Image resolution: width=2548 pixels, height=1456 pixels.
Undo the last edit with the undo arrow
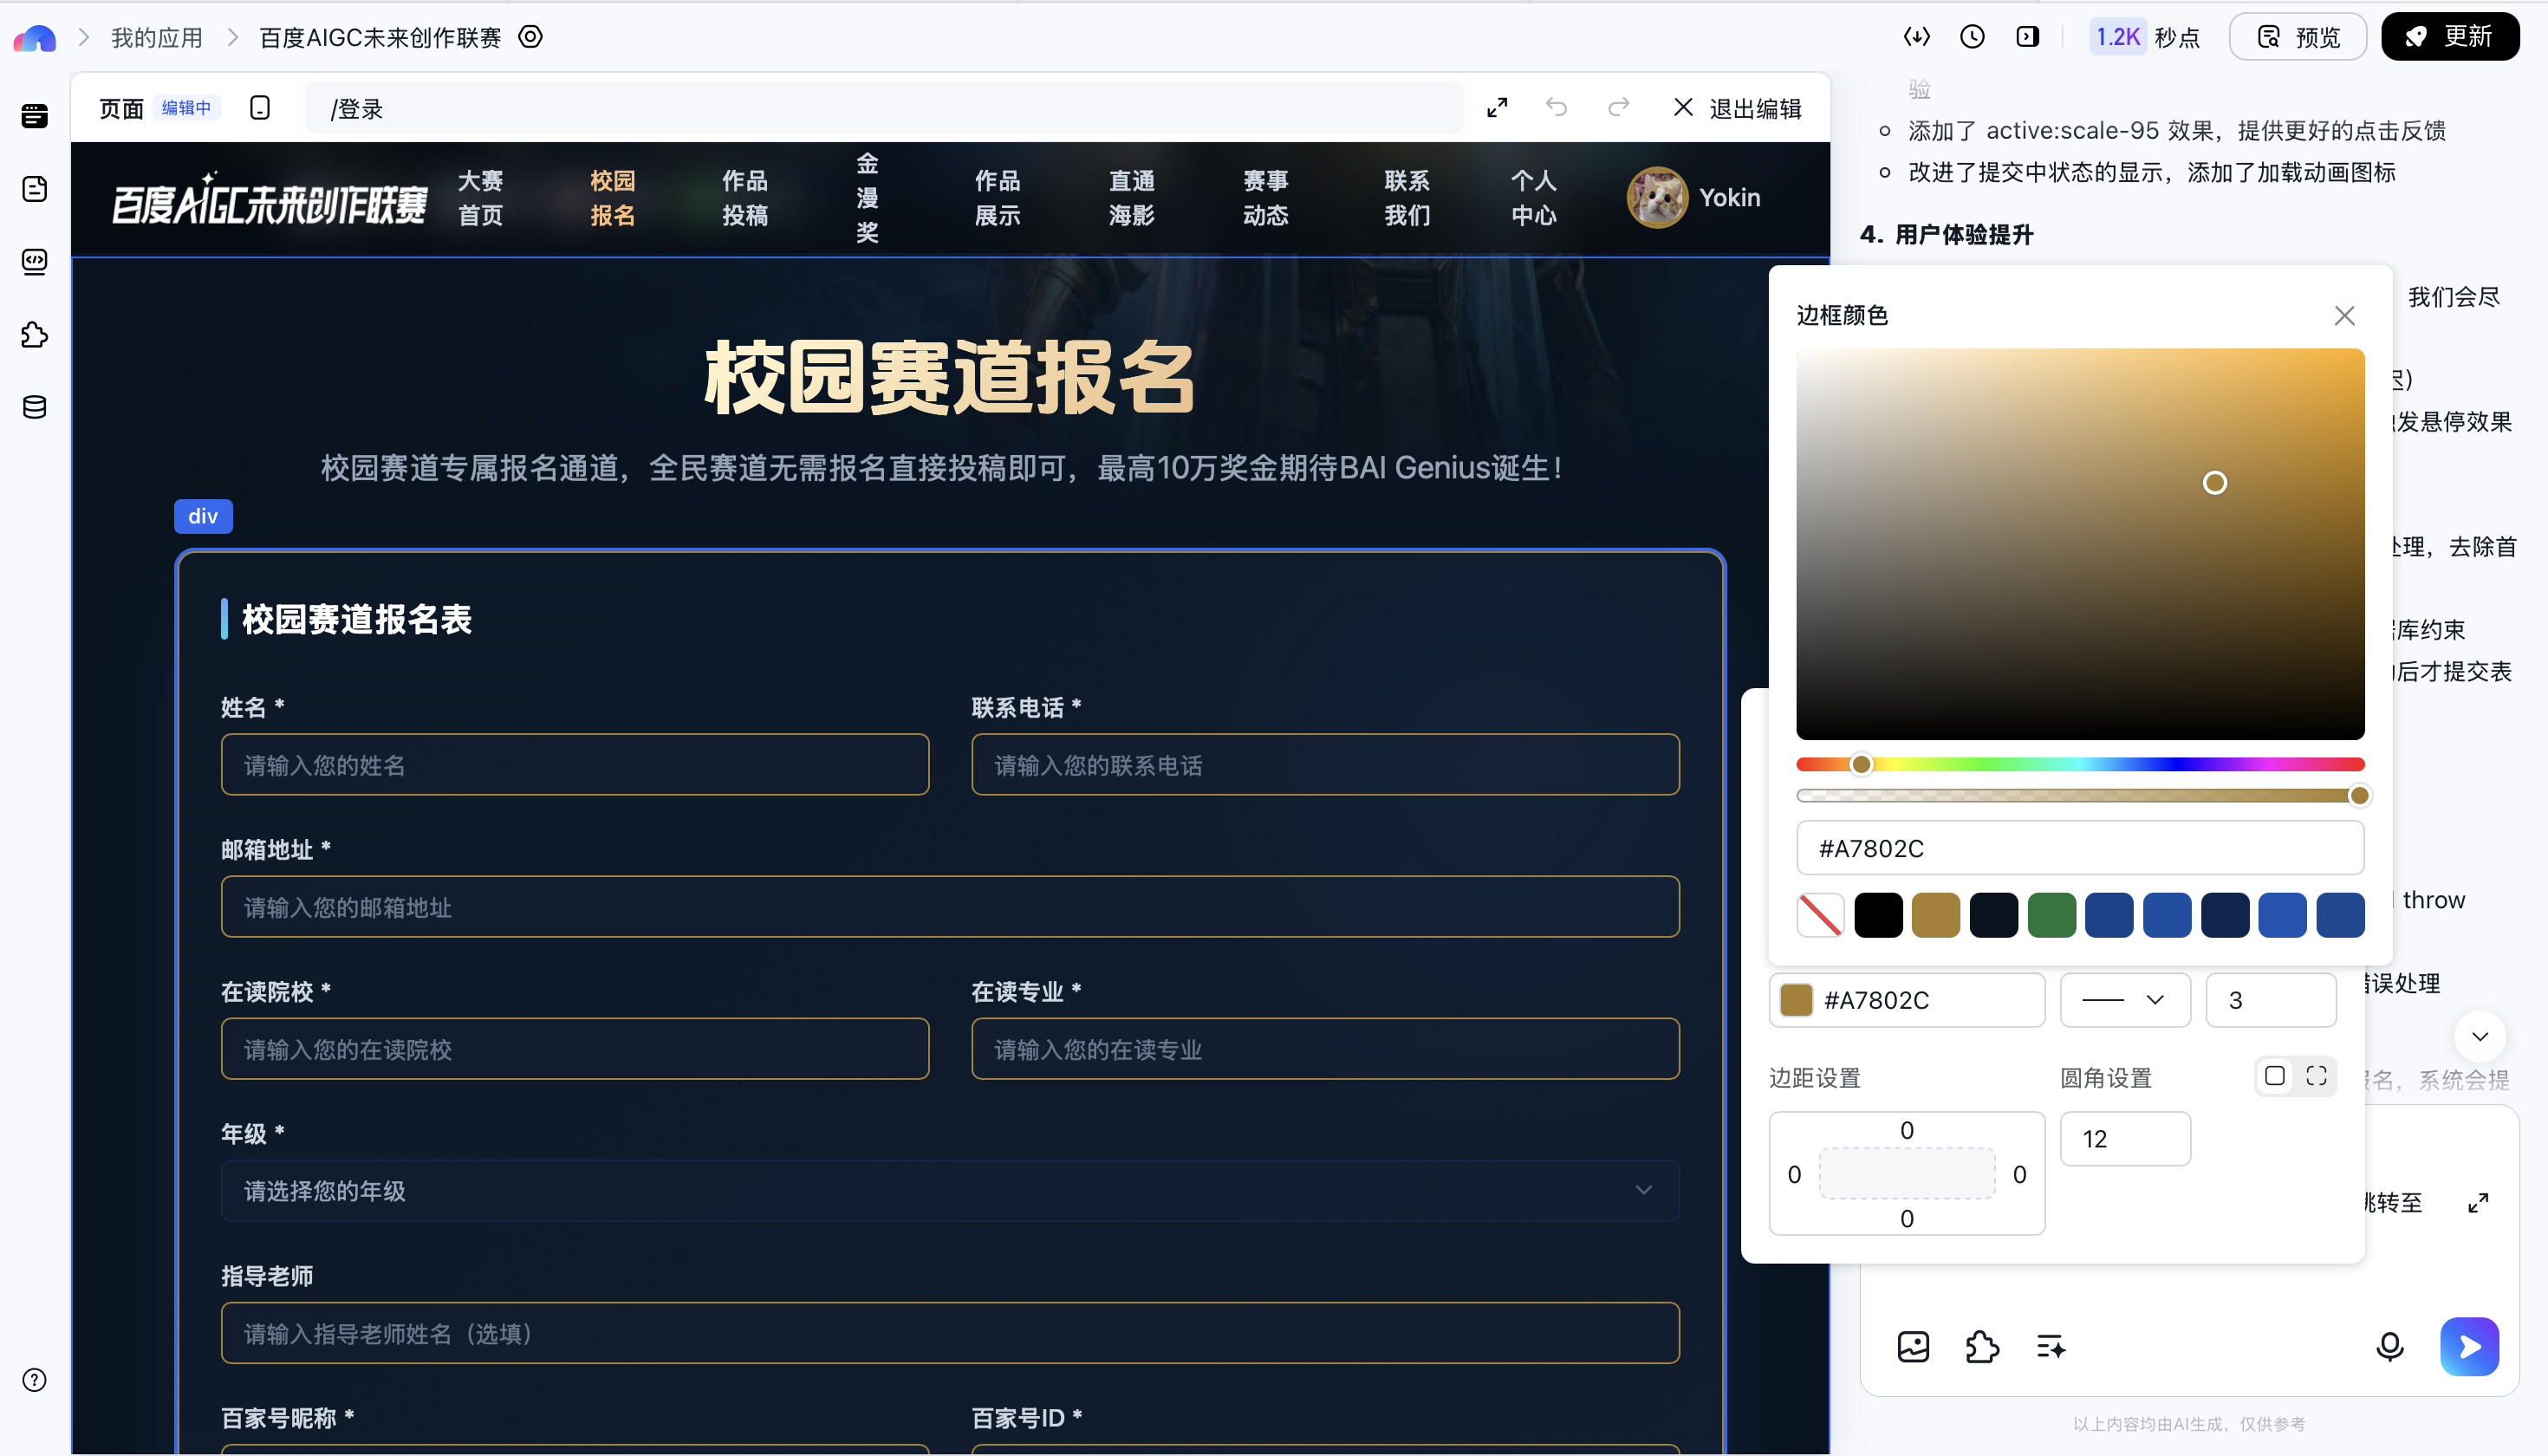coord(1556,107)
